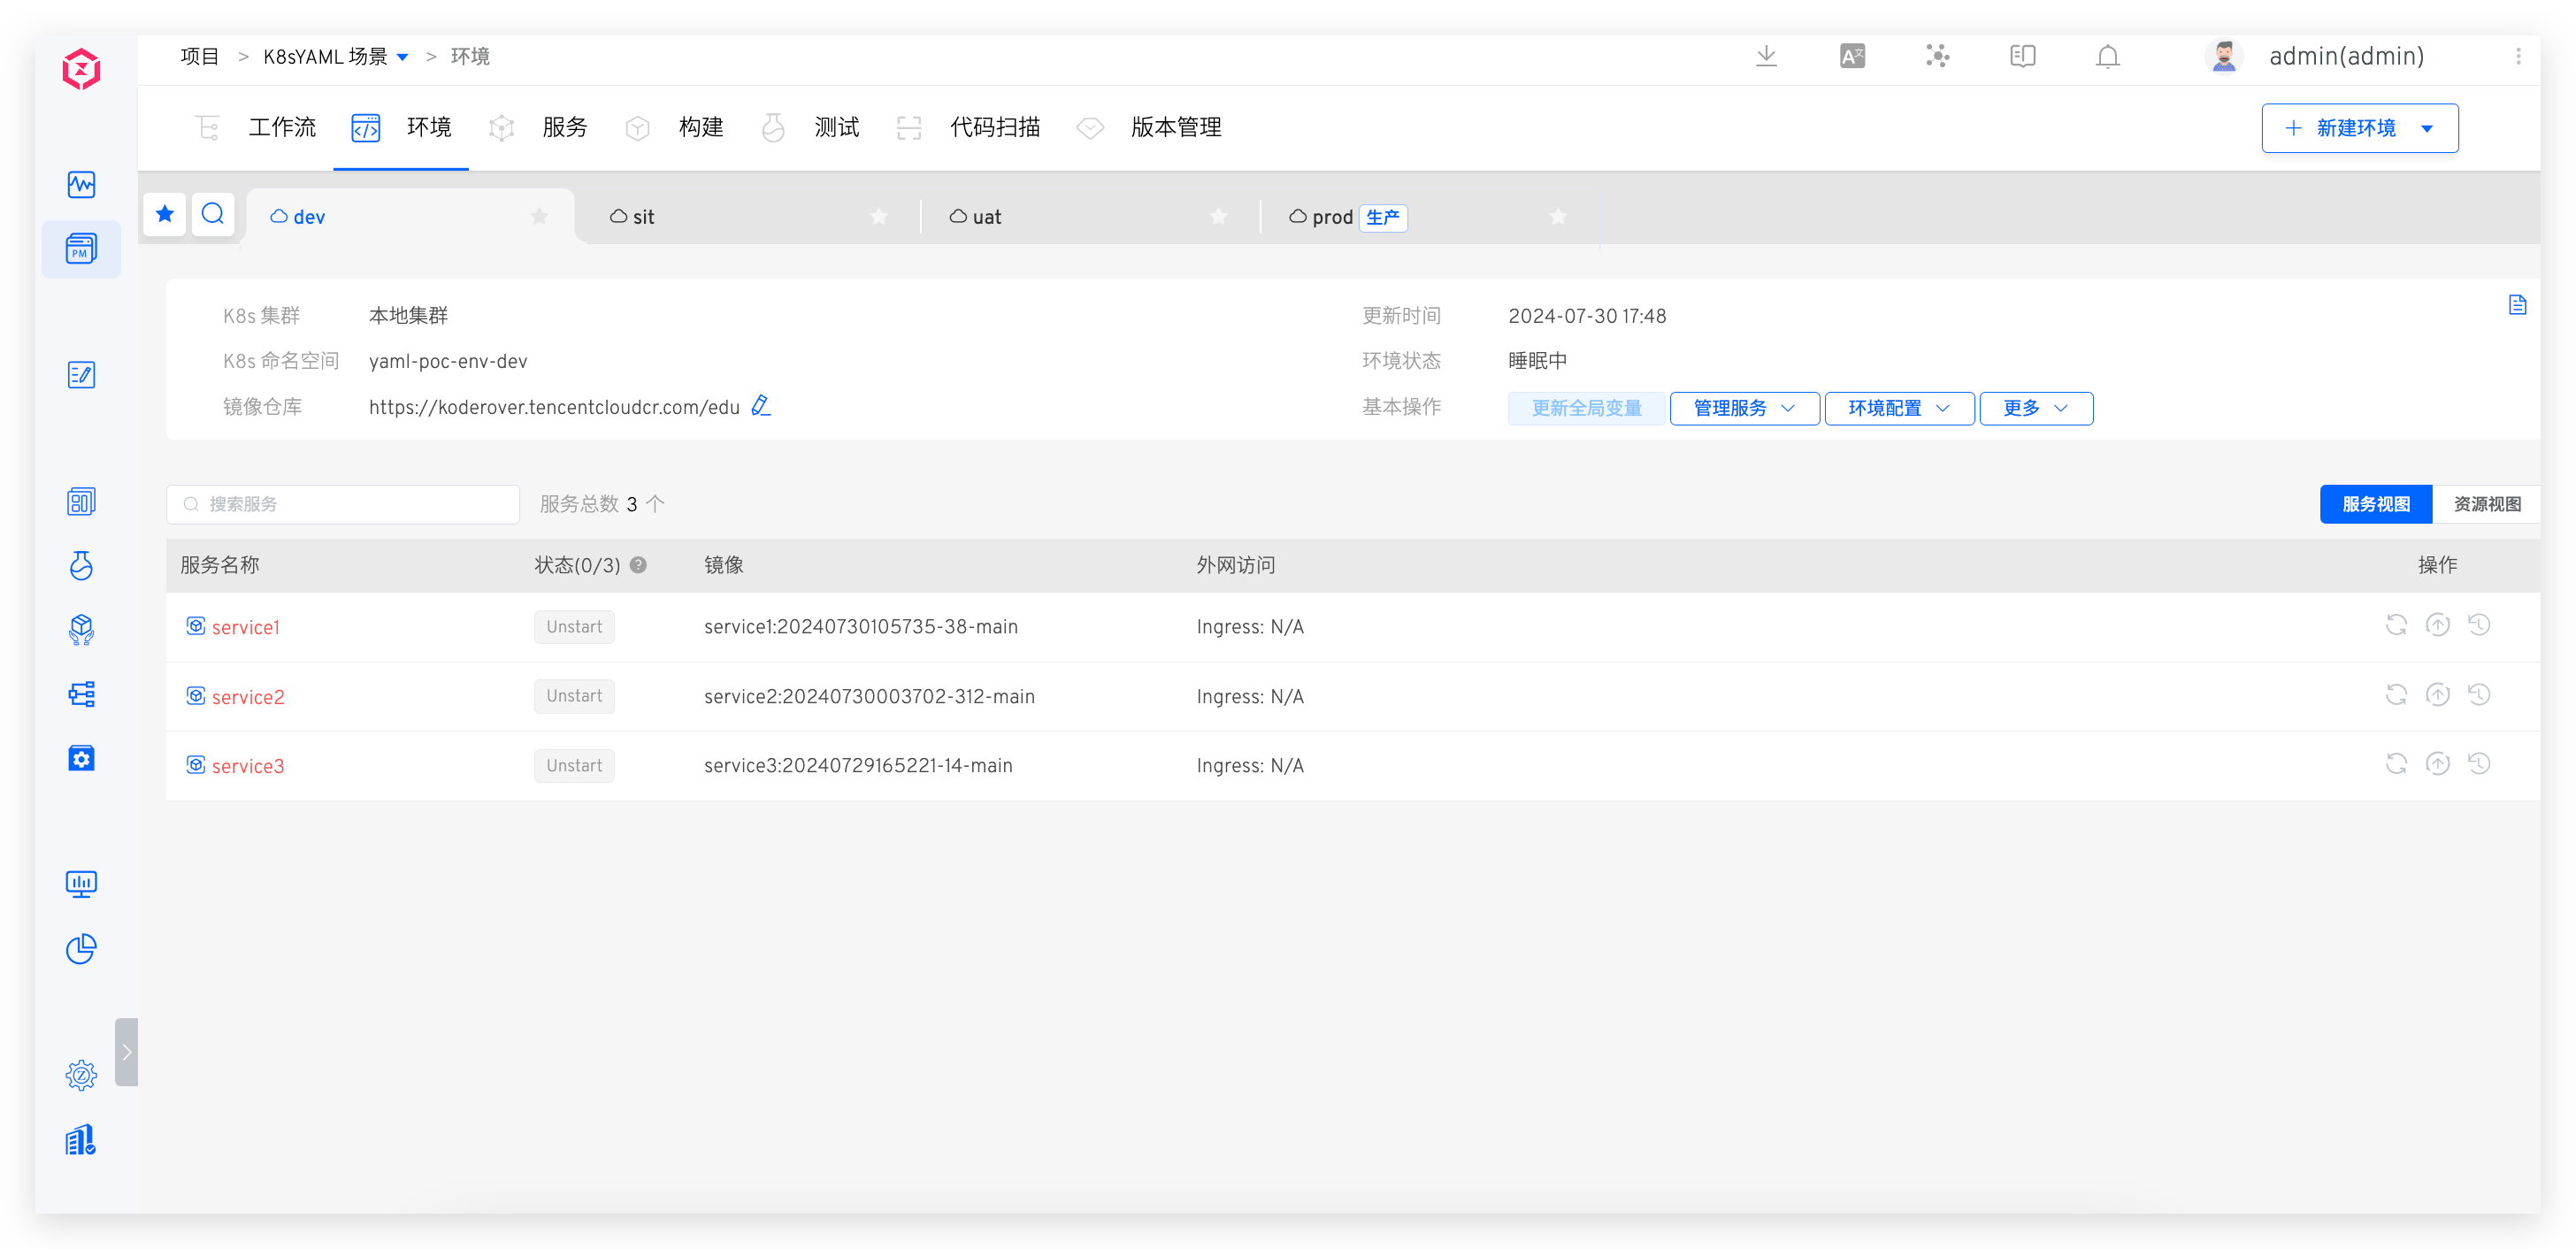Toggle favorite star on dev environment tab
Viewport: 2576px width, 1249px height.
(x=539, y=217)
